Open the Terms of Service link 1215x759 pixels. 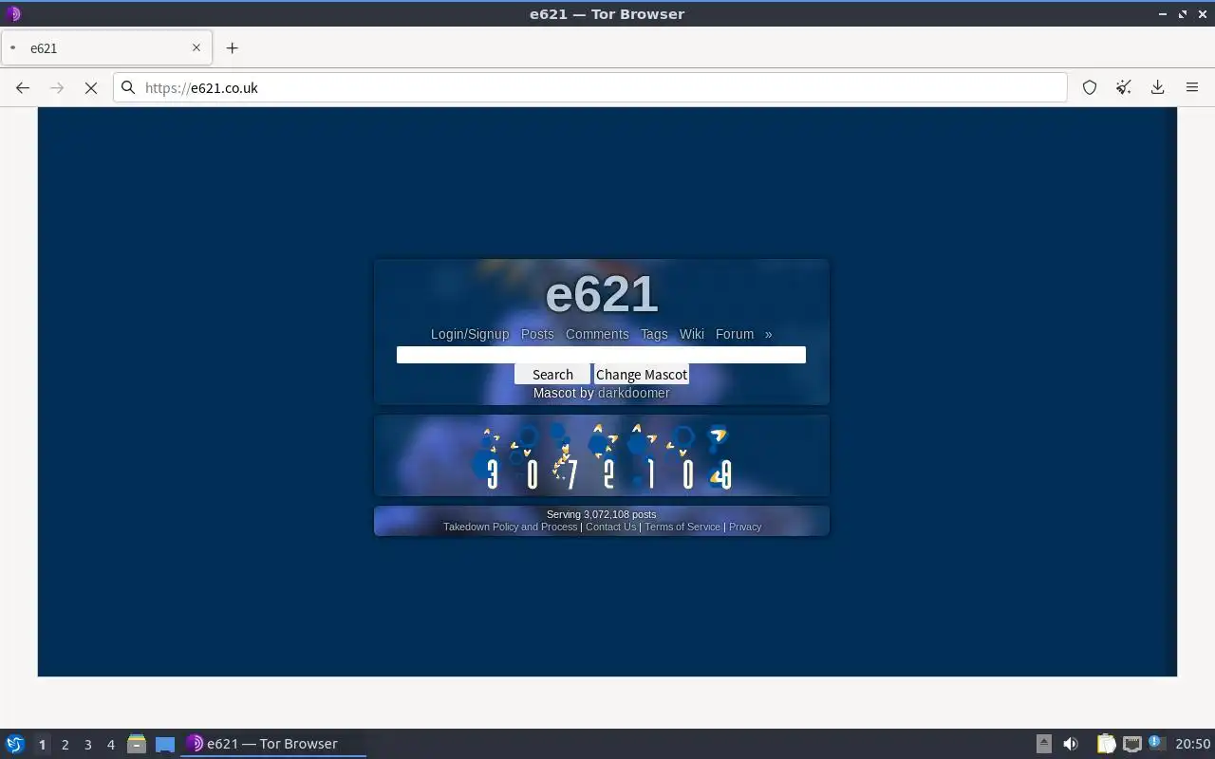[x=682, y=527]
